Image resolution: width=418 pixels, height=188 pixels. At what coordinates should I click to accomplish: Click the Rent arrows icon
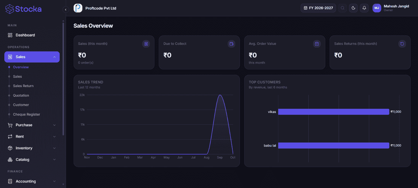pos(10,137)
